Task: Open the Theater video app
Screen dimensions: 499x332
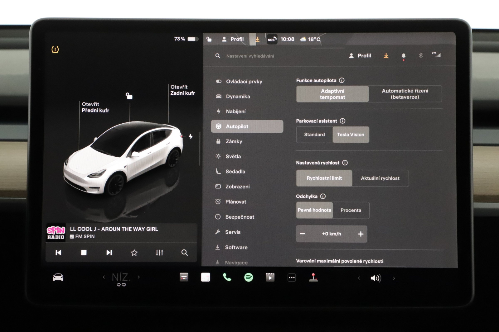Action: click(x=270, y=277)
